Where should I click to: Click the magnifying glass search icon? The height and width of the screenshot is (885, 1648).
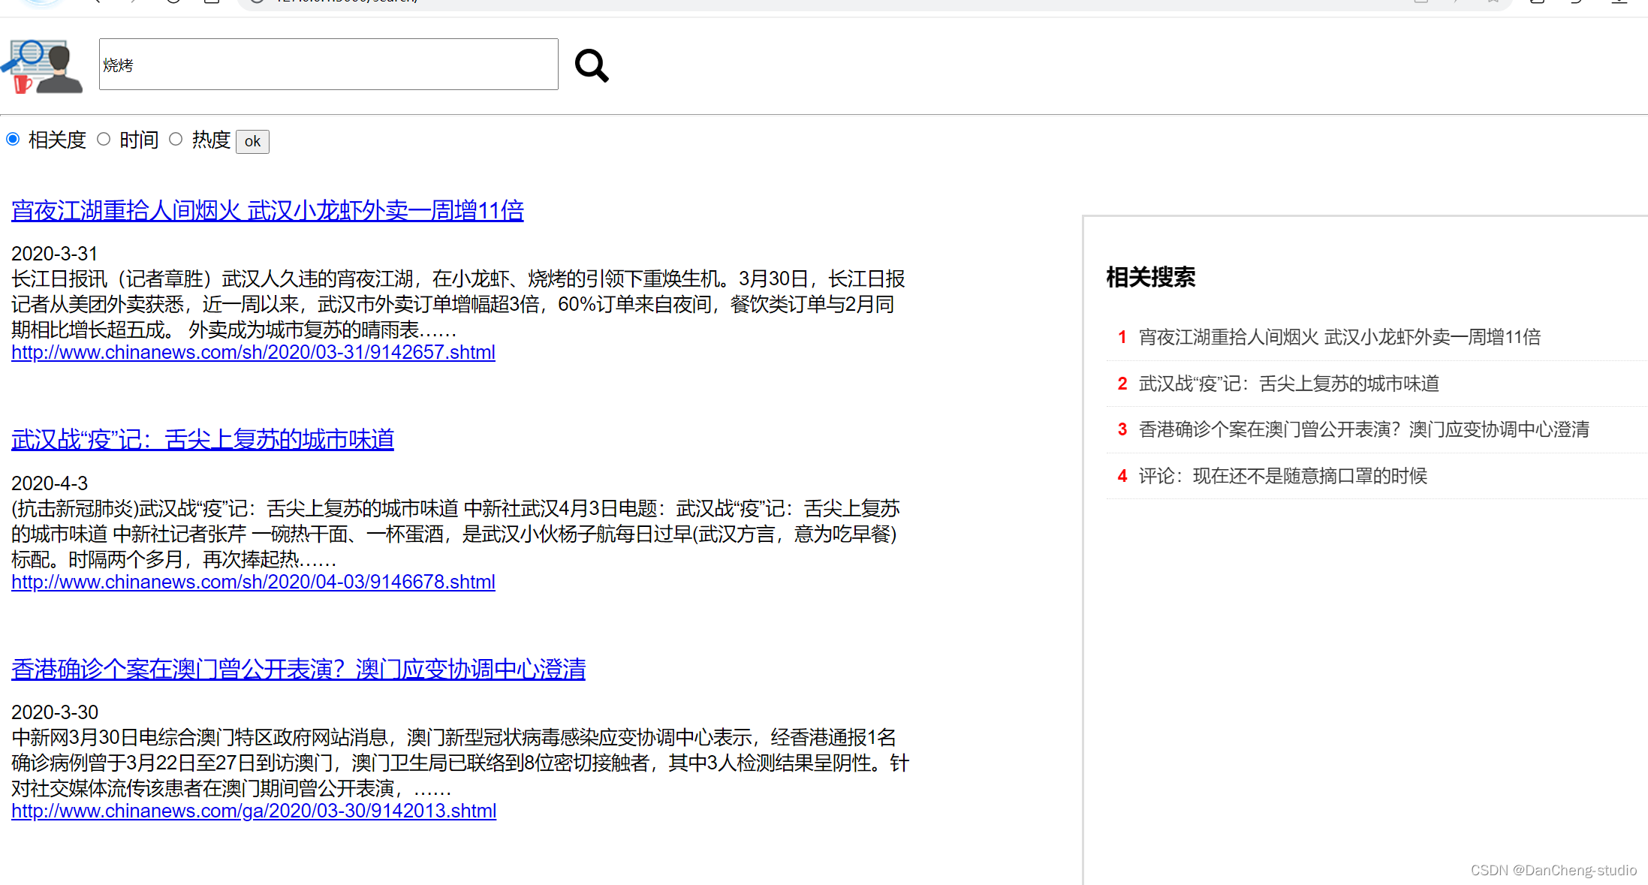coord(592,65)
